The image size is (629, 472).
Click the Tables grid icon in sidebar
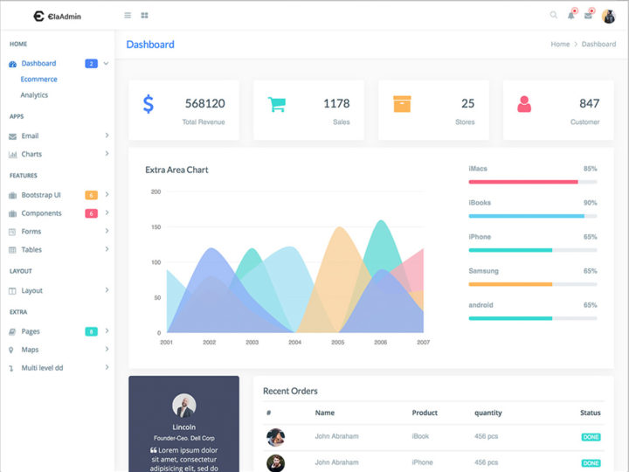[x=12, y=250]
